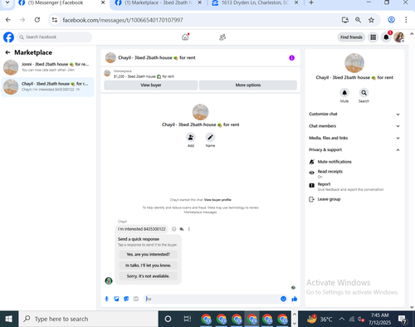Choose a GIF icon

point(136,299)
